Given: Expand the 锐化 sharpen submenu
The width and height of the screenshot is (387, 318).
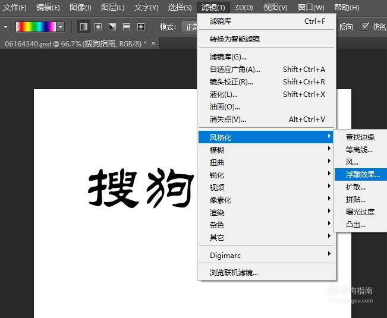Looking at the screenshot, I should tap(266, 175).
